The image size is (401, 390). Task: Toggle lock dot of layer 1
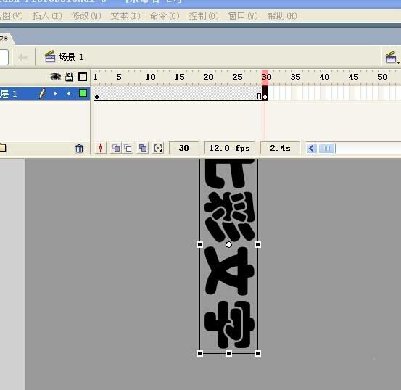[x=69, y=94]
